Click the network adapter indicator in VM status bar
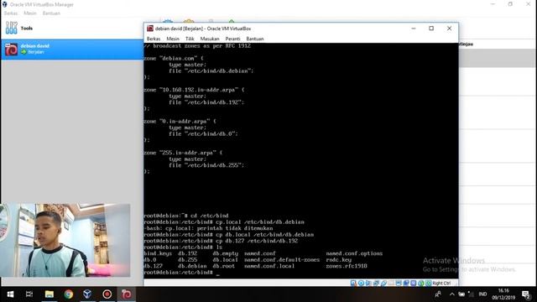 click(x=376, y=284)
